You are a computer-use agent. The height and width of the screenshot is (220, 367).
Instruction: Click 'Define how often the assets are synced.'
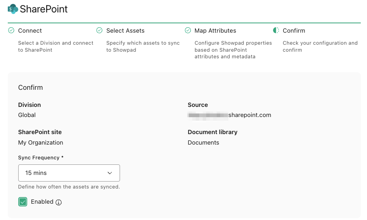pyautogui.click(x=69, y=187)
